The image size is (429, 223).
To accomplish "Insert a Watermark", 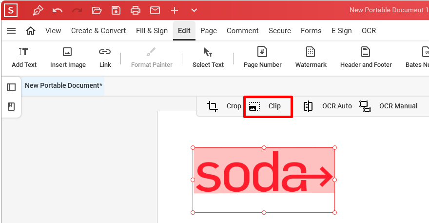I will [311, 58].
